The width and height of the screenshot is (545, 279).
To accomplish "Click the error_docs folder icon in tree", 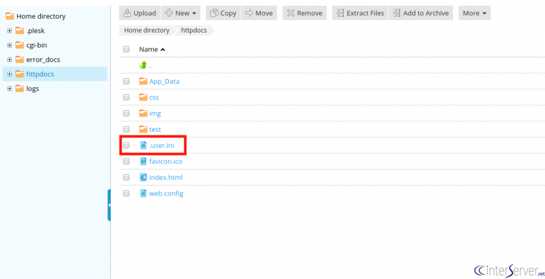I will 20,60.
